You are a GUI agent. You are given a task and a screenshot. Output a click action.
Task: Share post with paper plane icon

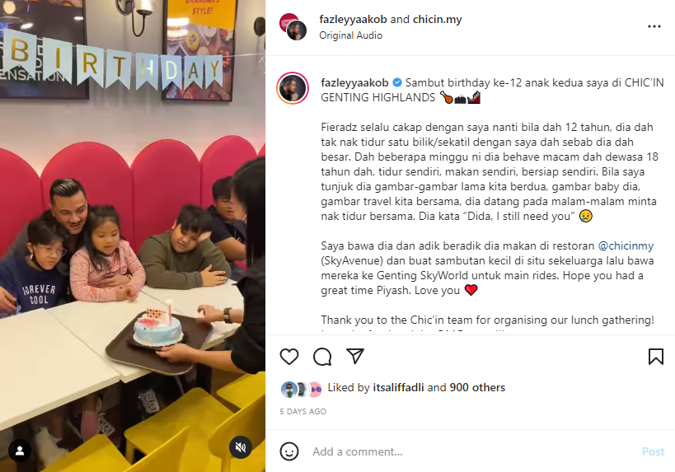point(355,356)
